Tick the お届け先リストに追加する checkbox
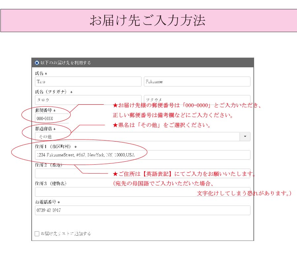297x260 pixels. point(37,234)
